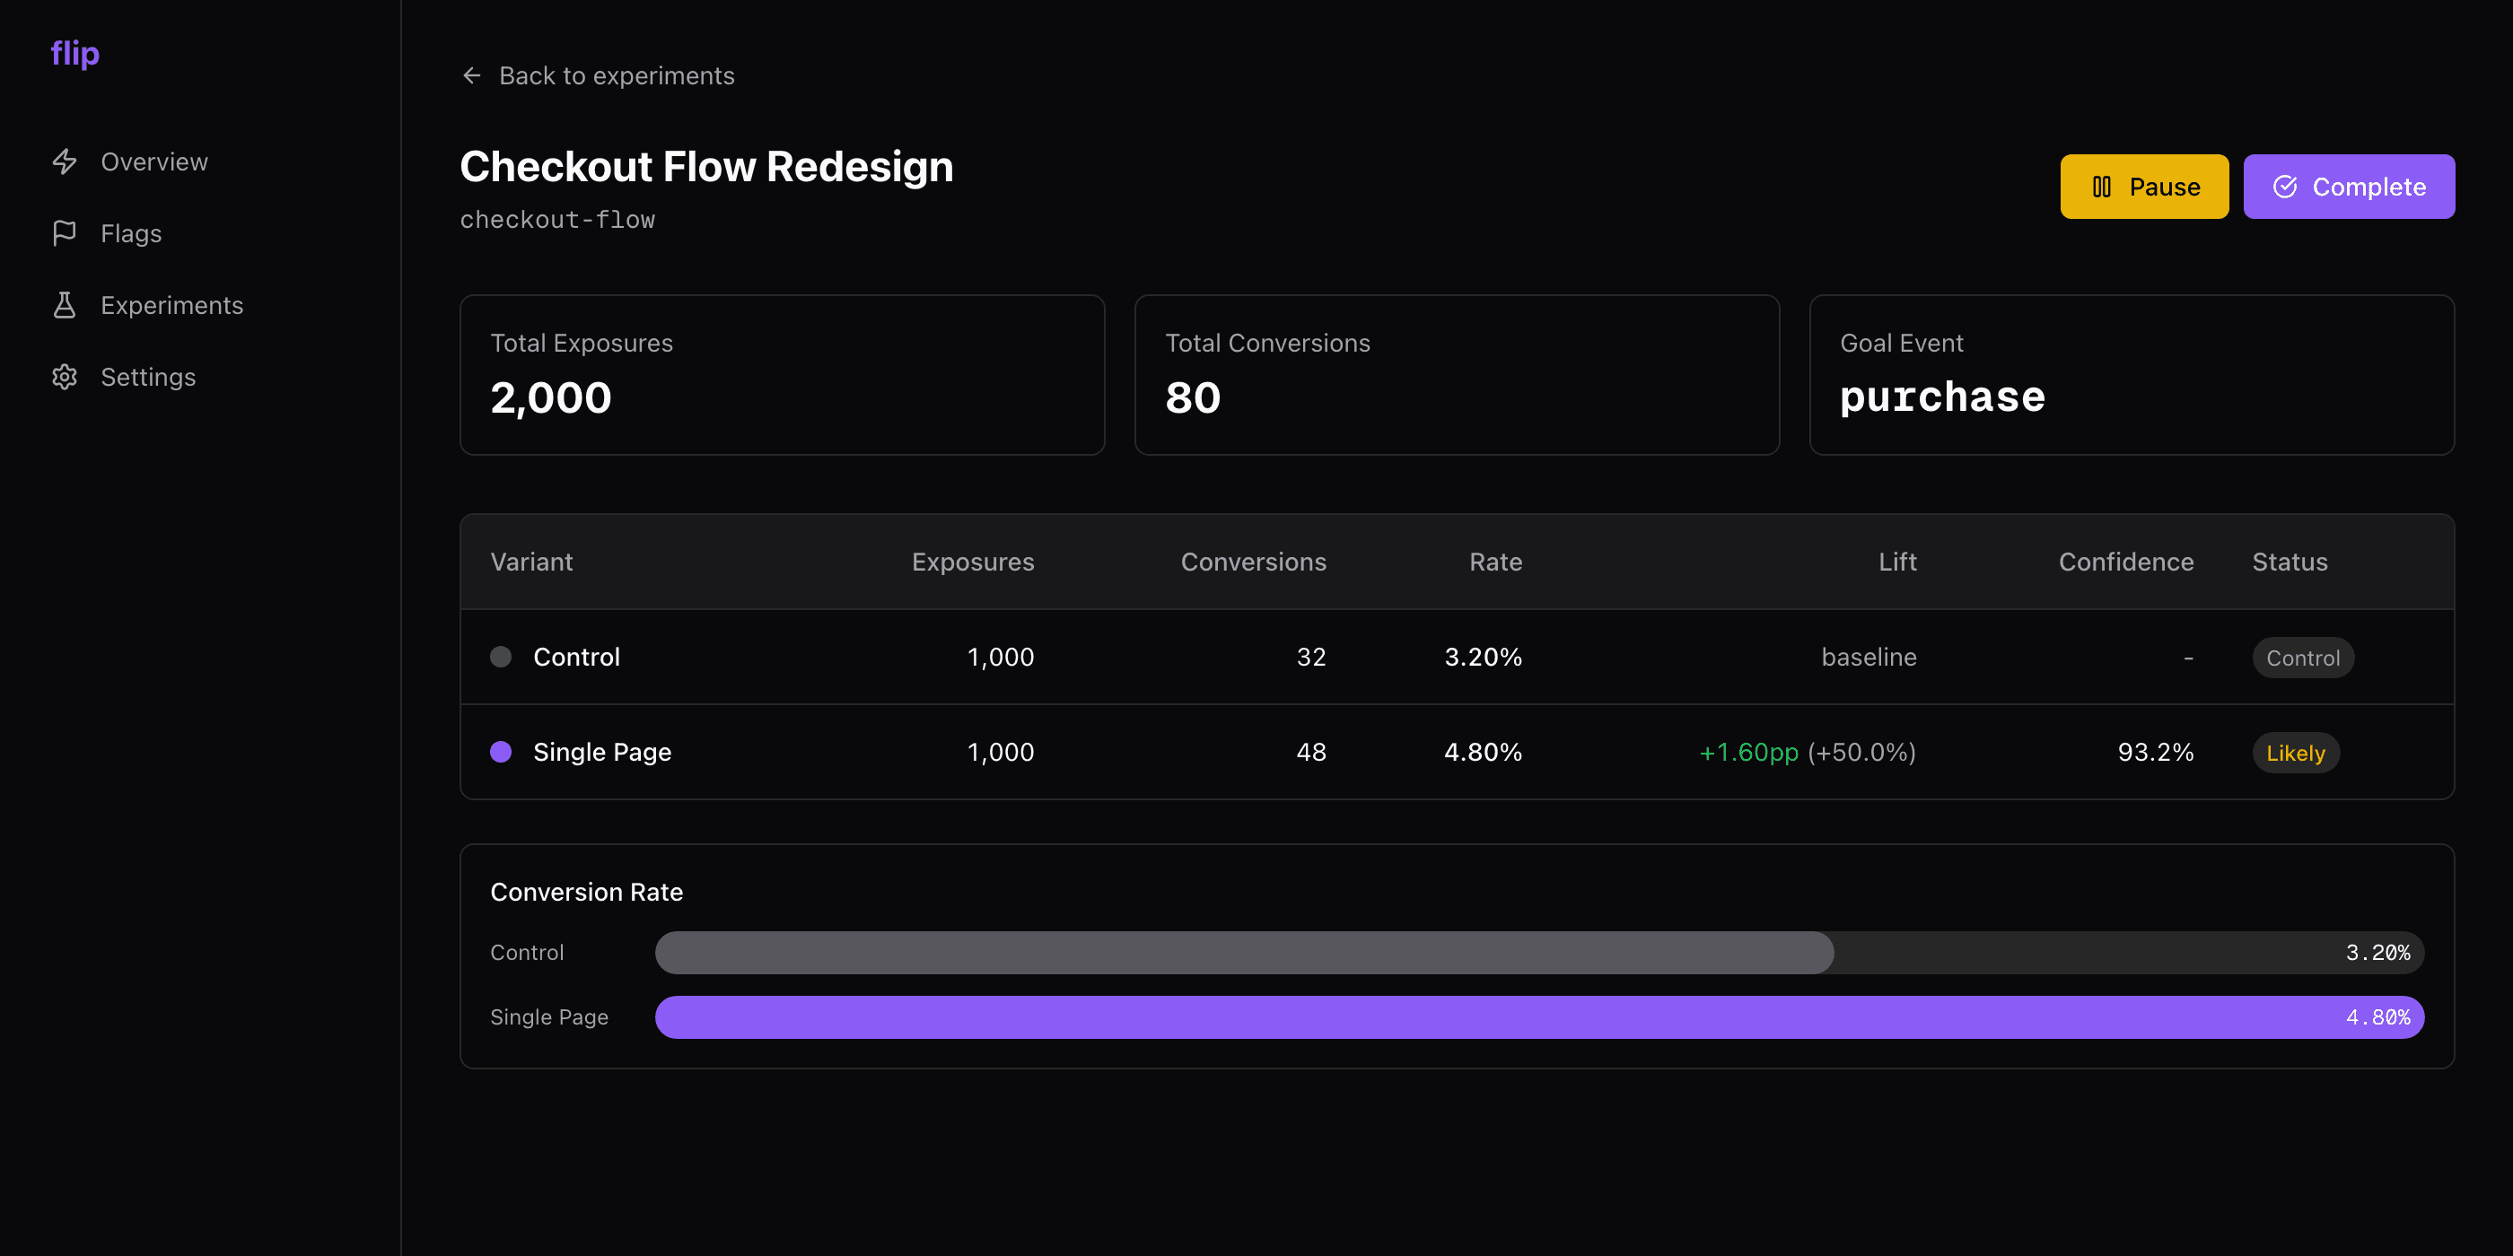Click the Overview lightning bolt icon

[x=65, y=161]
